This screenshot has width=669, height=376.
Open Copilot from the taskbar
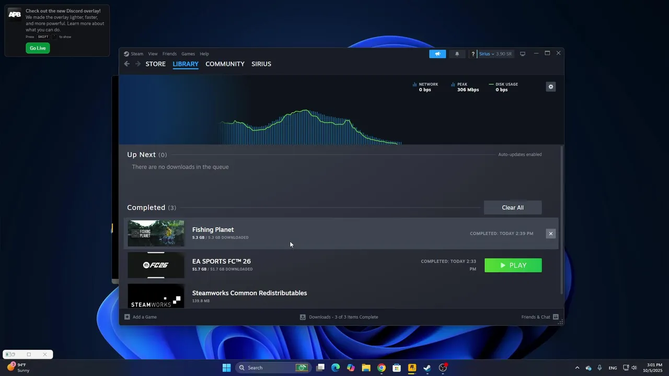tap(351, 368)
